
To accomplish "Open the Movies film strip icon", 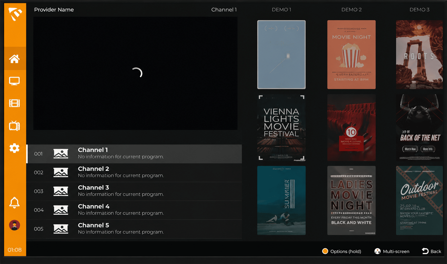I will click(x=14, y=103).
